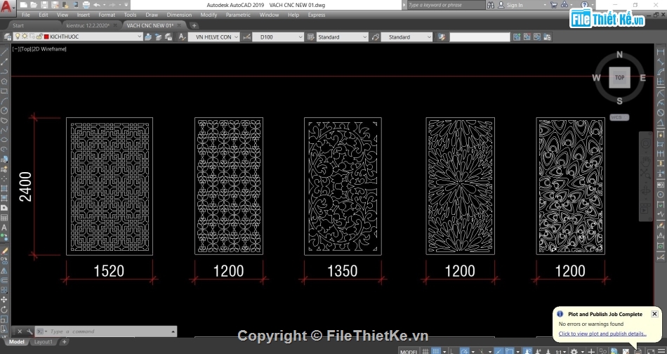
Task: Expand Customize Quick Access Toolbar arrow
Action: pos(126,5)
